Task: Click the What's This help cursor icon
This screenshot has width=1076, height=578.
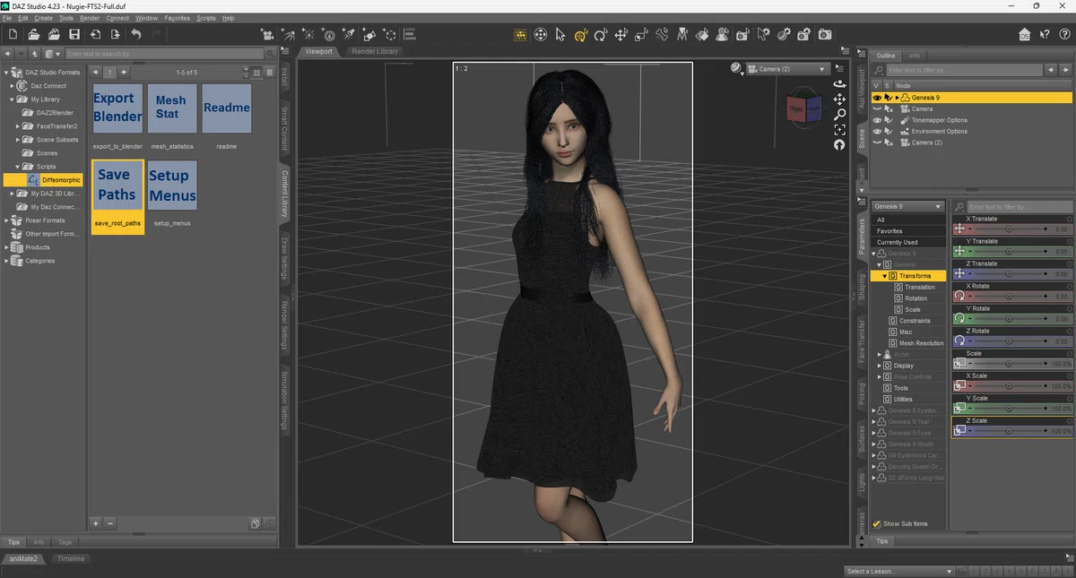Action: tap(1046, 34)
